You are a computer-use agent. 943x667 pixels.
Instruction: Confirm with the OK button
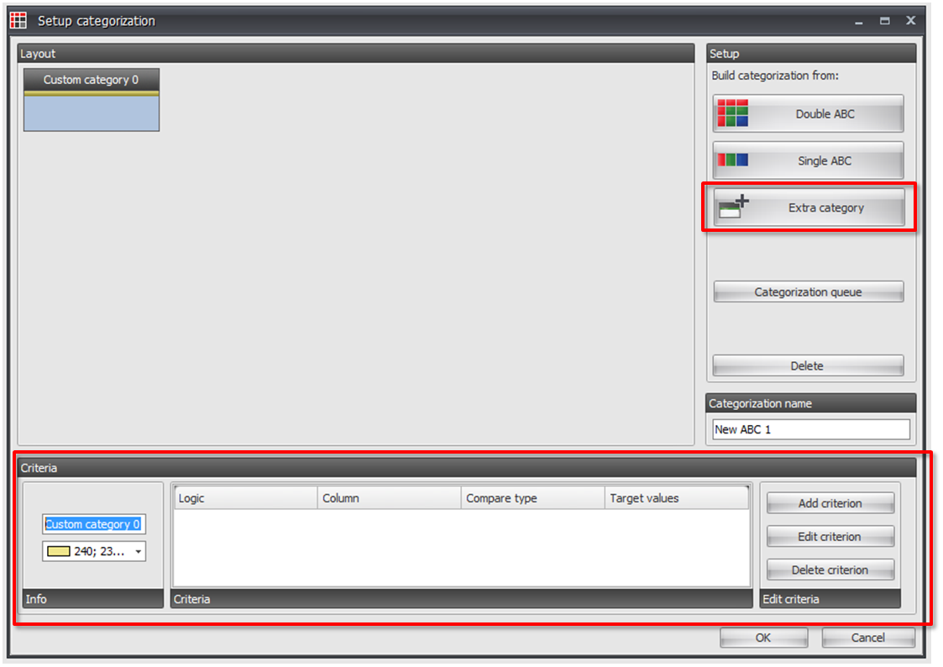pyautogui.click(x=764, y=638)
